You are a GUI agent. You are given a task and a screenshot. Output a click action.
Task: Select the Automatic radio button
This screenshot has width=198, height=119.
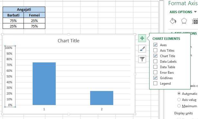click(x=179, y=94)
